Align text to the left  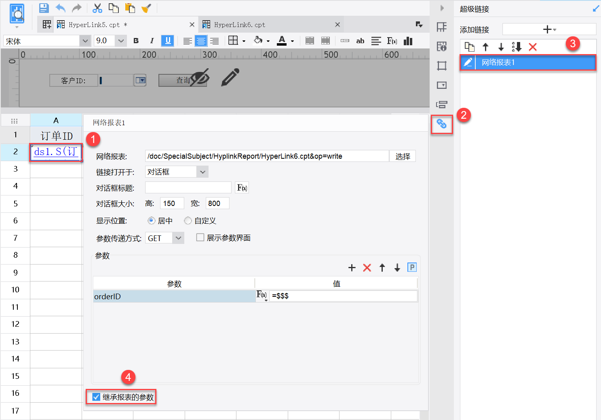click(x=187, y=41)
